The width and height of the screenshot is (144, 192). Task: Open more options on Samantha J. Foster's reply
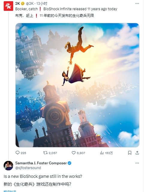[137, 163]
